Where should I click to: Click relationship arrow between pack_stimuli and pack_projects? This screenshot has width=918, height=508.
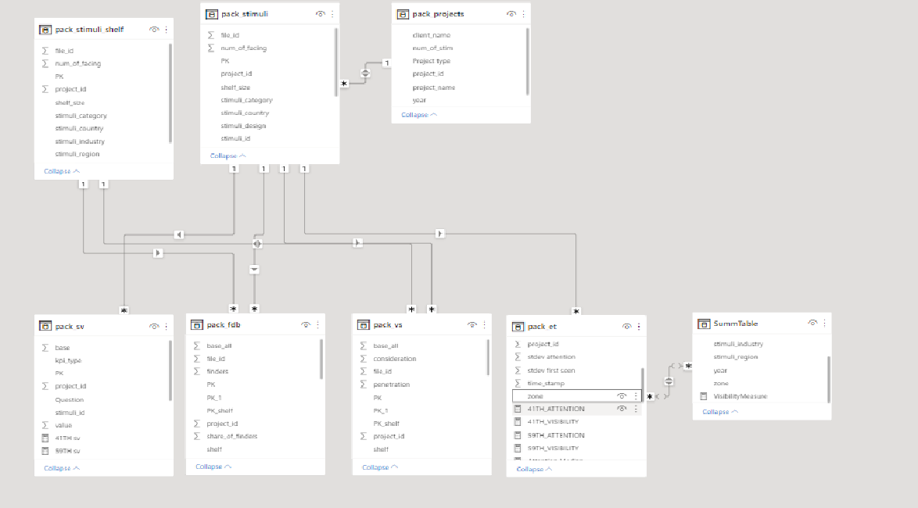coord(365,73)
